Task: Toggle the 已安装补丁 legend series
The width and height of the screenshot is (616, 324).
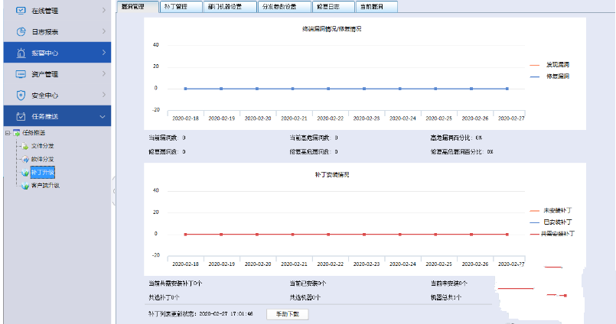Action: coord(551,222)
